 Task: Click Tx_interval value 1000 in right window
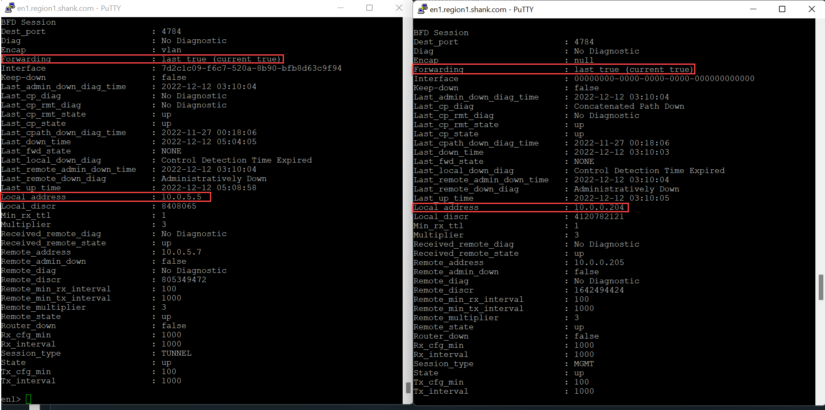click(x=584, y=391)
